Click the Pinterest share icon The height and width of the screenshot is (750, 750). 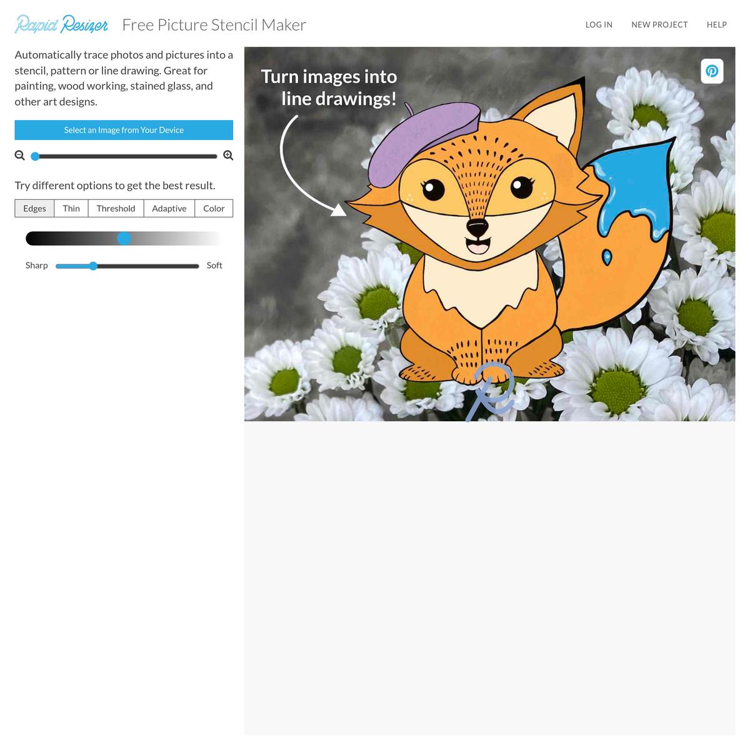coord(712,71)
